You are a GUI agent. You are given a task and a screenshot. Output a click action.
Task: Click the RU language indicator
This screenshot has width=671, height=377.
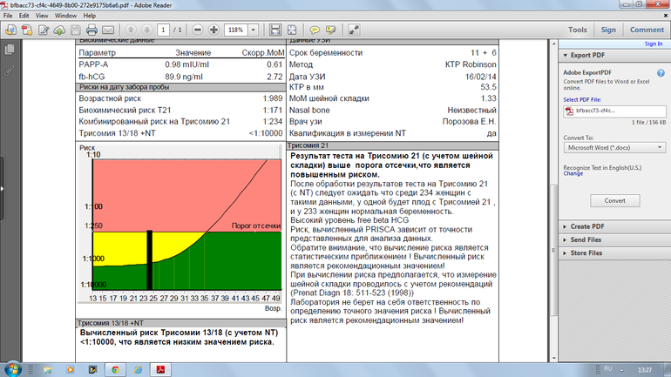click(x=607, y=368)
